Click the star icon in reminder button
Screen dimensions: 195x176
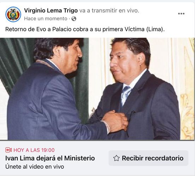(x=116, y=158)
